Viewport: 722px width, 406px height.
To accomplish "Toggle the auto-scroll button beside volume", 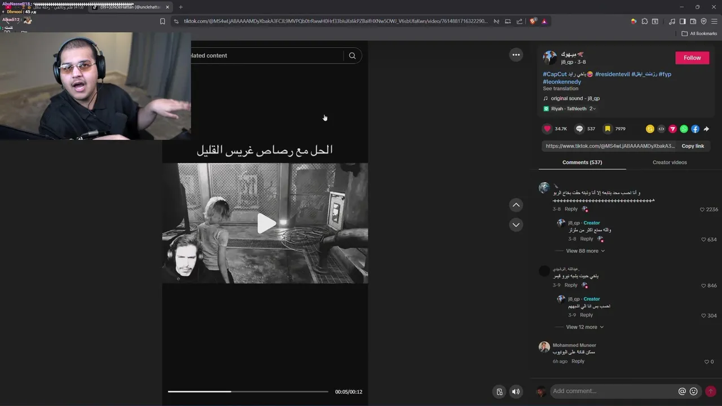I will click(499, 391).
